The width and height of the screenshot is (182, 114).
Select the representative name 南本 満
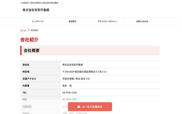coord(67,86)
